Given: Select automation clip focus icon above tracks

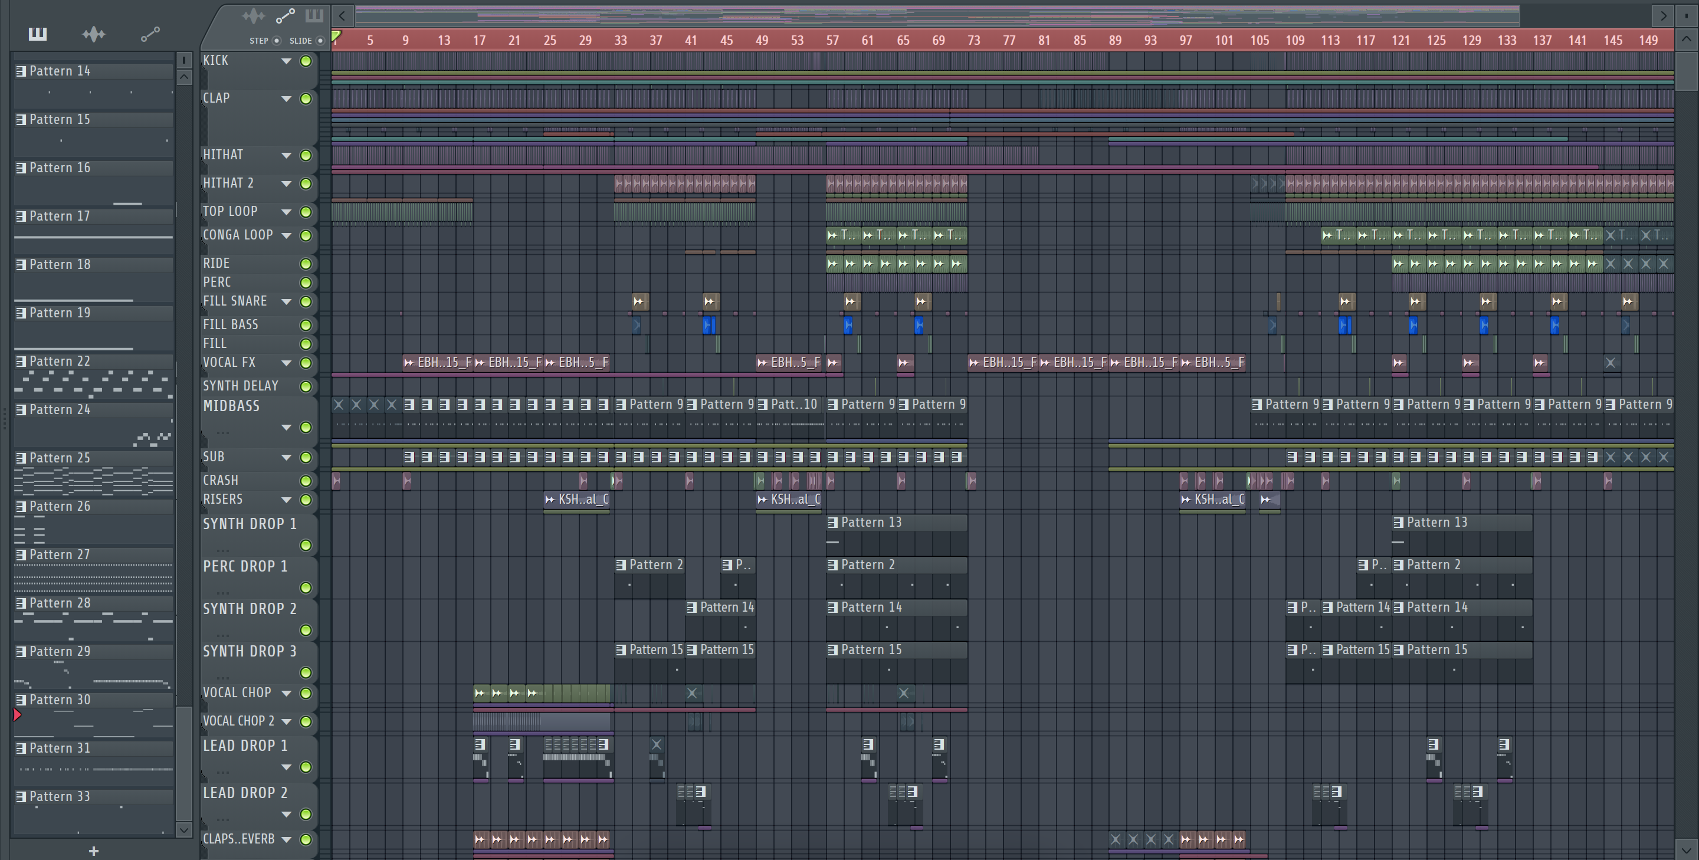Looking at the screenshot, I should [x=285, y=15].
